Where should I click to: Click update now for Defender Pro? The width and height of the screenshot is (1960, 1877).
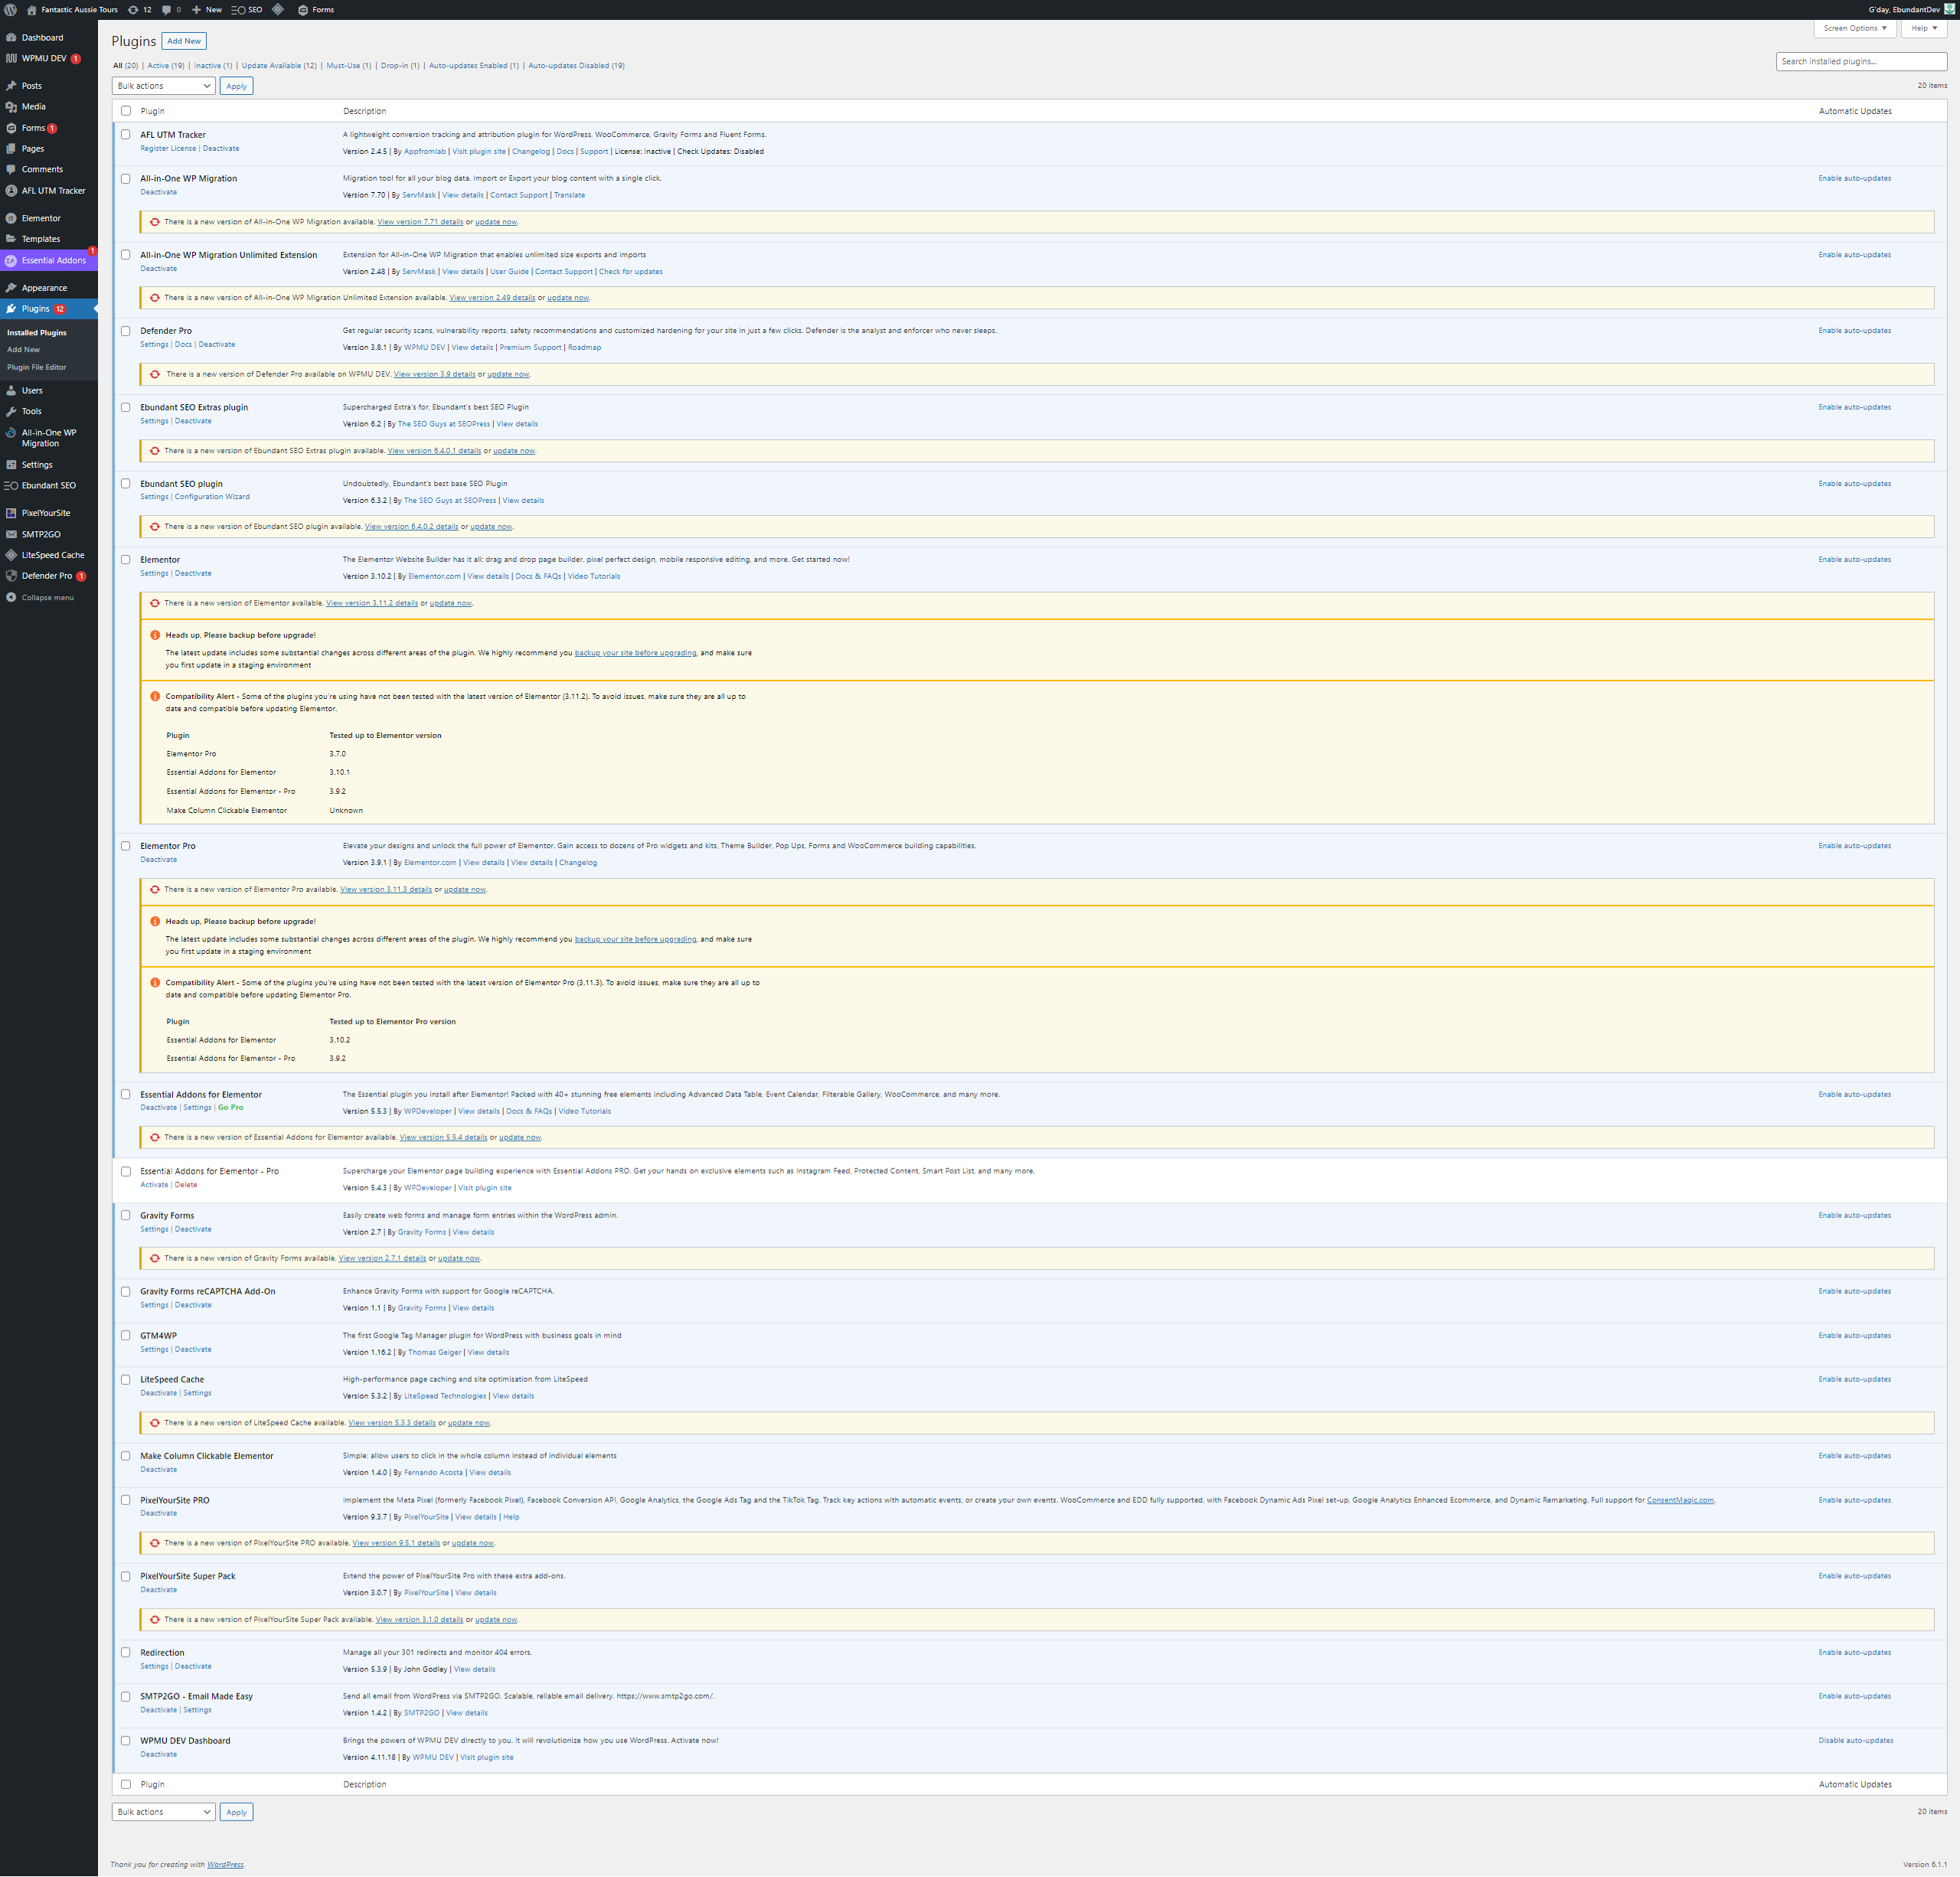[508, 375]
